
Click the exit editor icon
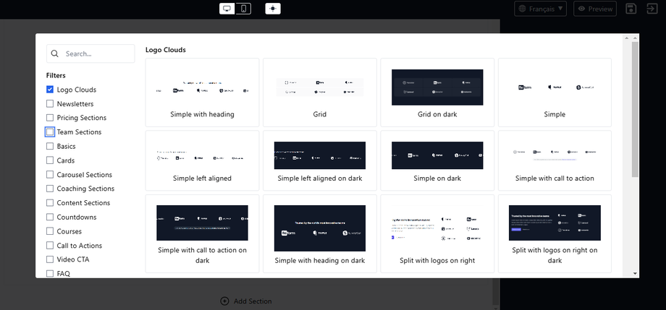[651, 9]
